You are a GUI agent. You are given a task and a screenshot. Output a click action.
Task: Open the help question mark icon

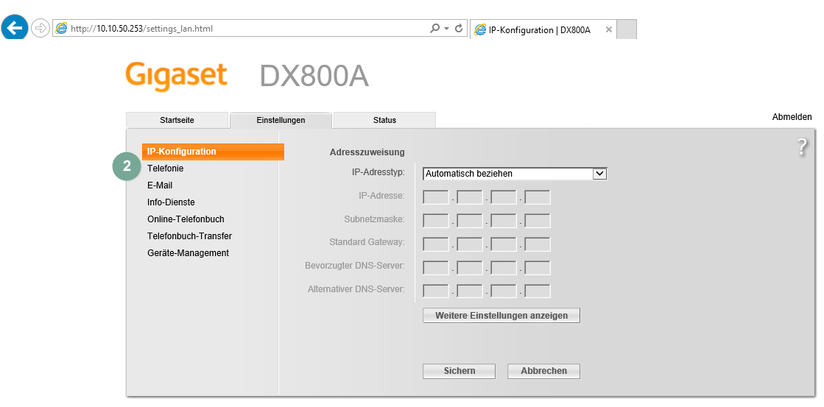coord(803,147)
